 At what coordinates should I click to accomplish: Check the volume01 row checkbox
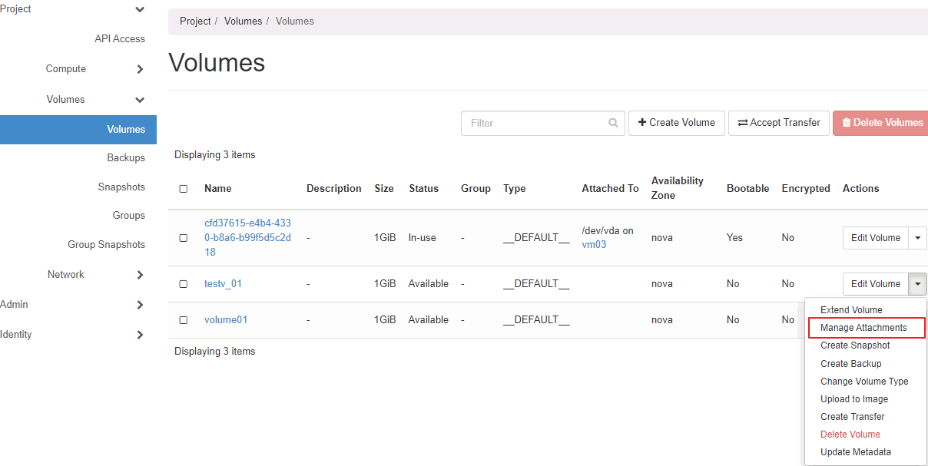coord(183,320)
